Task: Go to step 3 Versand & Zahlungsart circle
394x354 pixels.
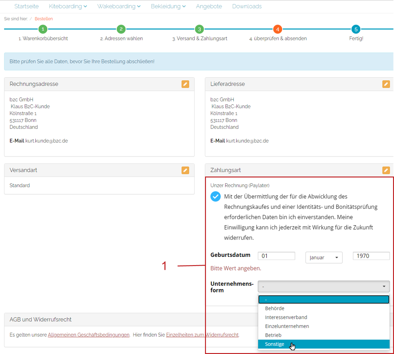Action: point(199,29)
